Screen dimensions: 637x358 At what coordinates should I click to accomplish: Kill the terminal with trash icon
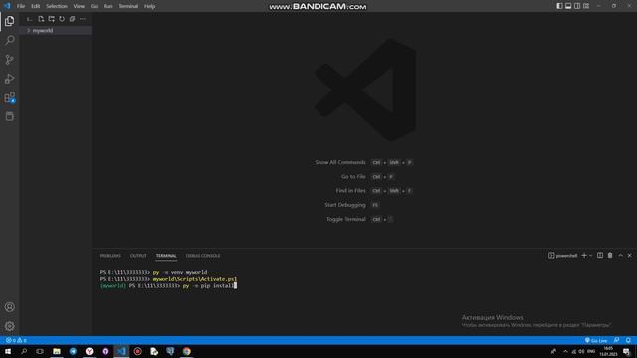click(x=610, y=255)
